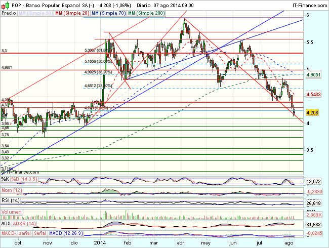The image size is (329, 248).
Task: Click the 5,1056 (50,00%) Fibonacci label
Action: (x=98, y=61)
